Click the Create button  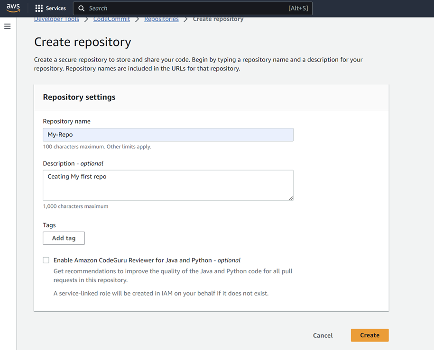pos(369,335)
